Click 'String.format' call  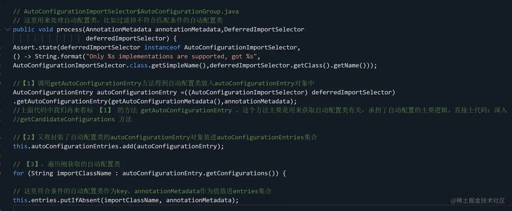tap(59, 57)
